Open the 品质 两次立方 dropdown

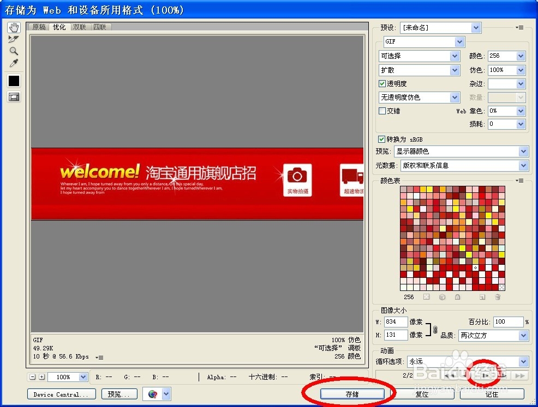coord(493,336)
